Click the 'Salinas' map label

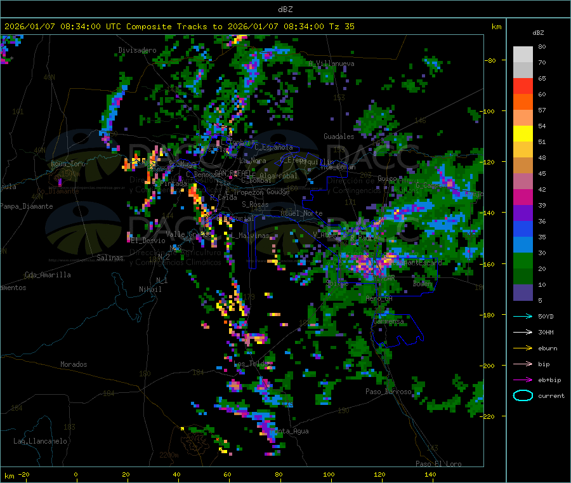[110, 258]
